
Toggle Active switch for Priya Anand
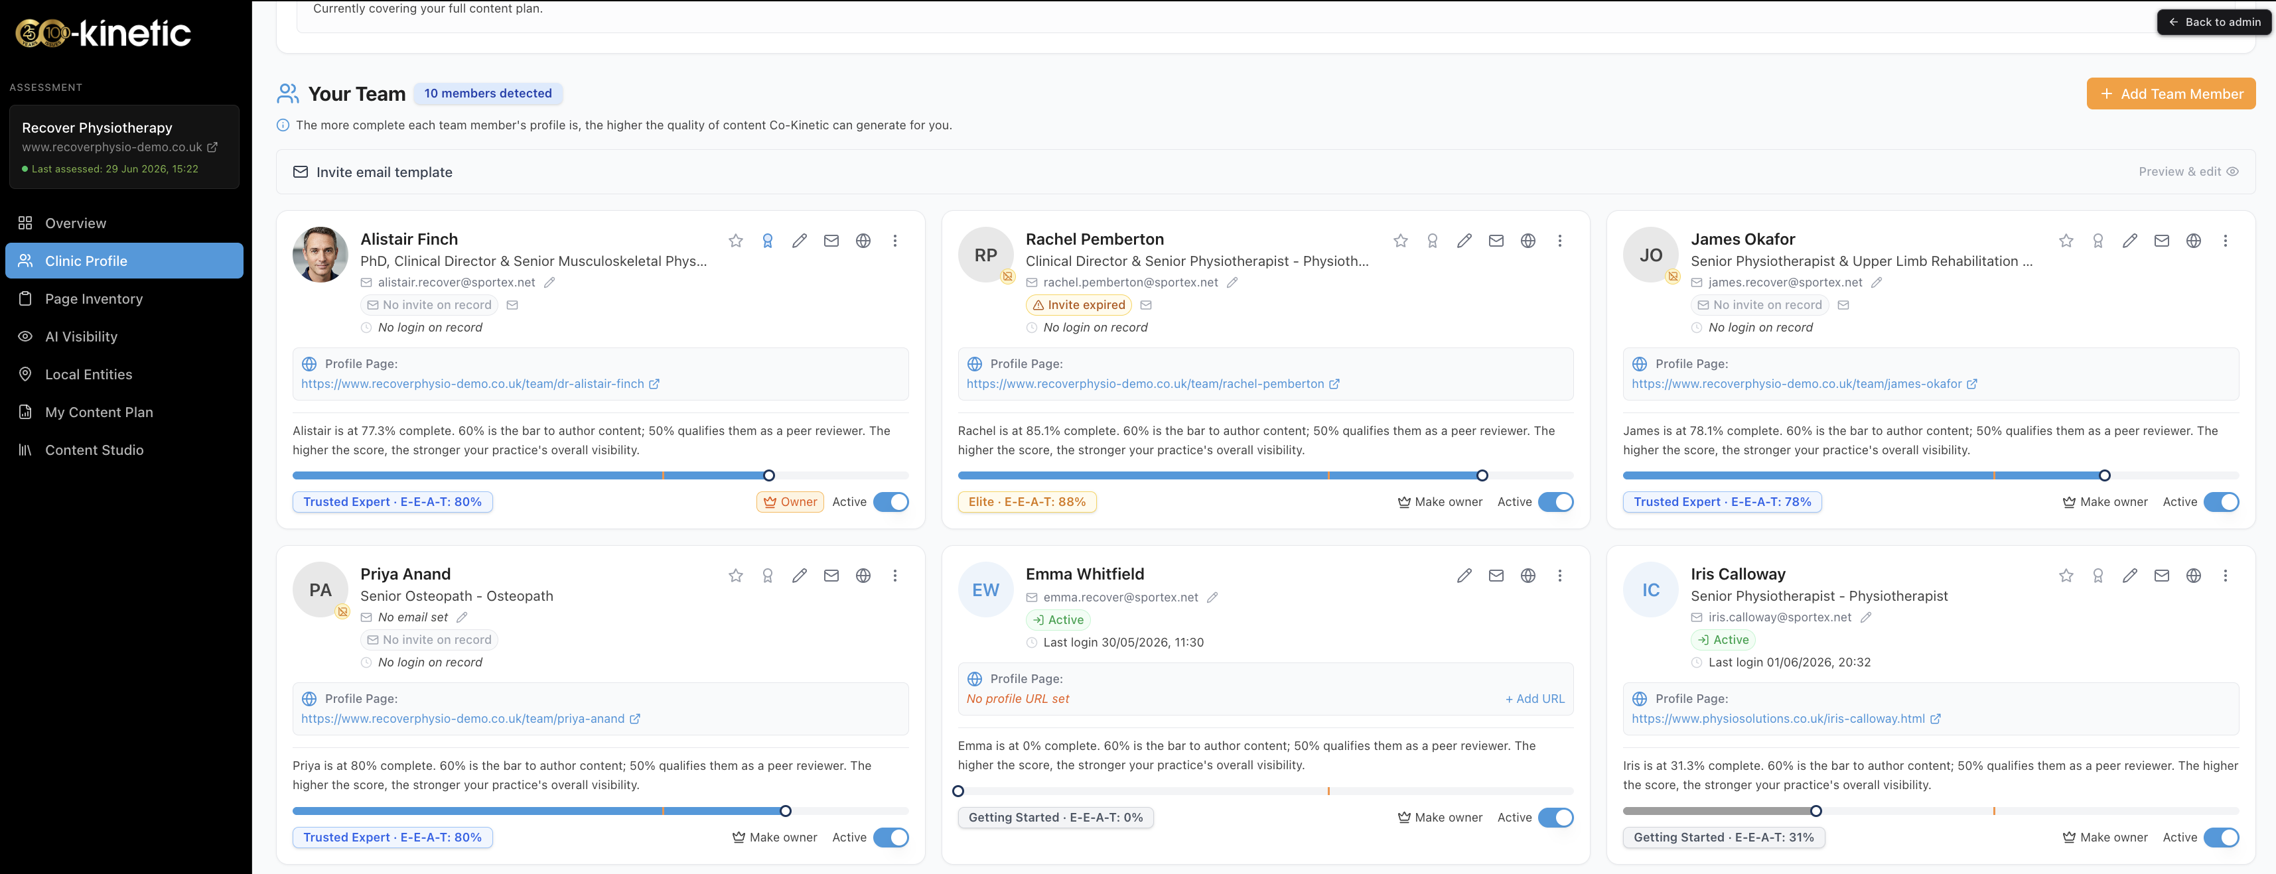tap(890, 838)
